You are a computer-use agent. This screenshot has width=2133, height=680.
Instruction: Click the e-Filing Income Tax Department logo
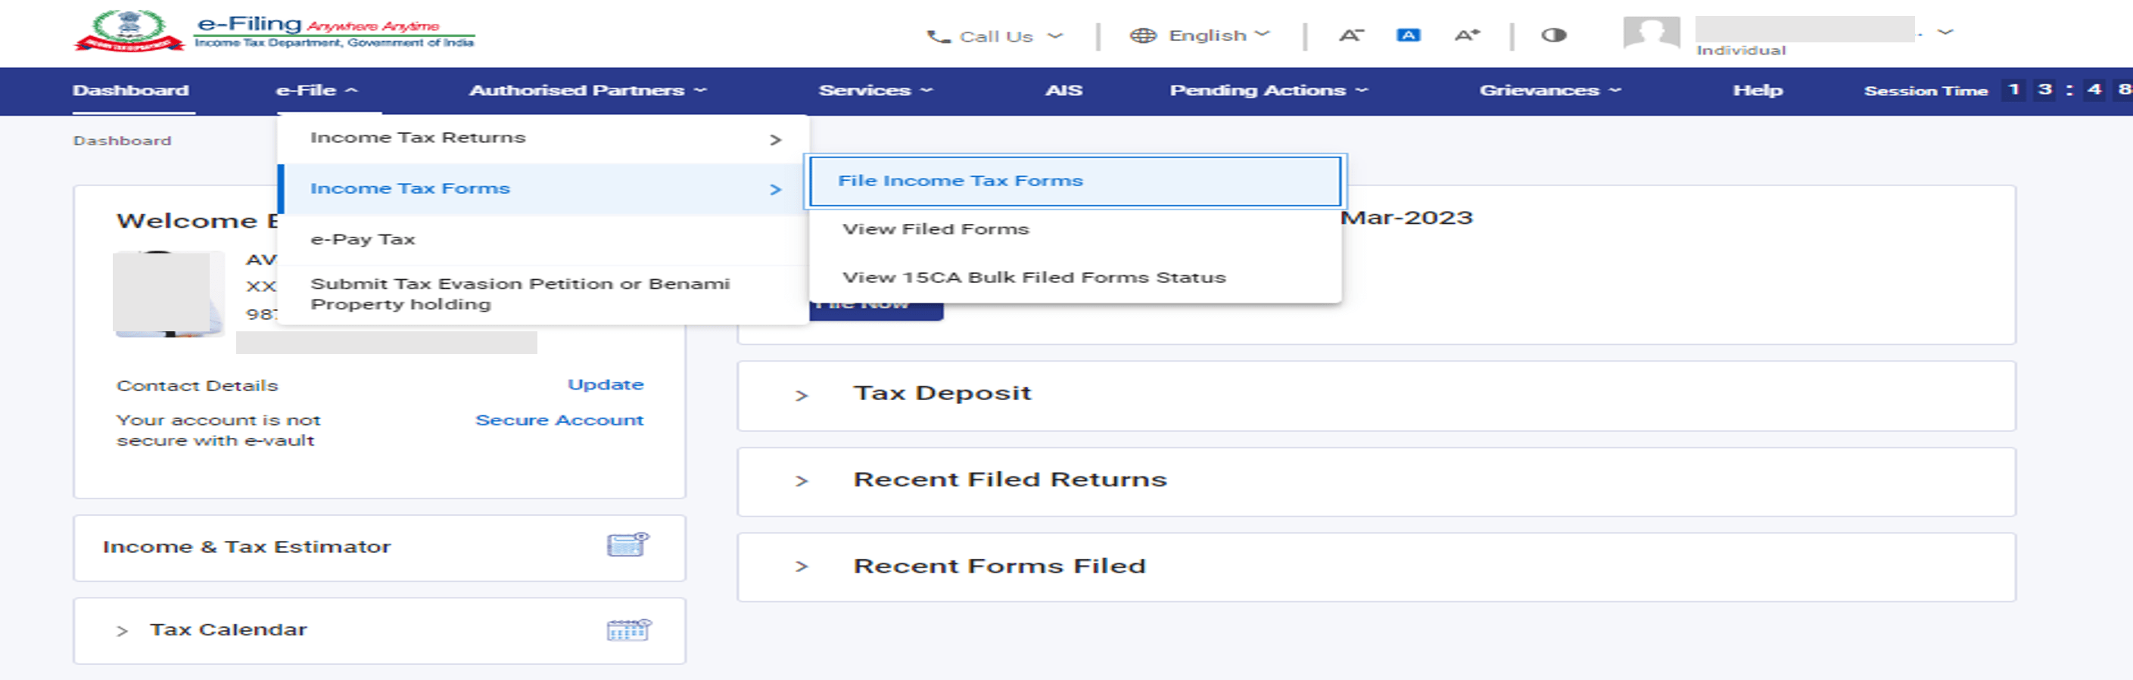pyautogui.click(x=274, y=32)
